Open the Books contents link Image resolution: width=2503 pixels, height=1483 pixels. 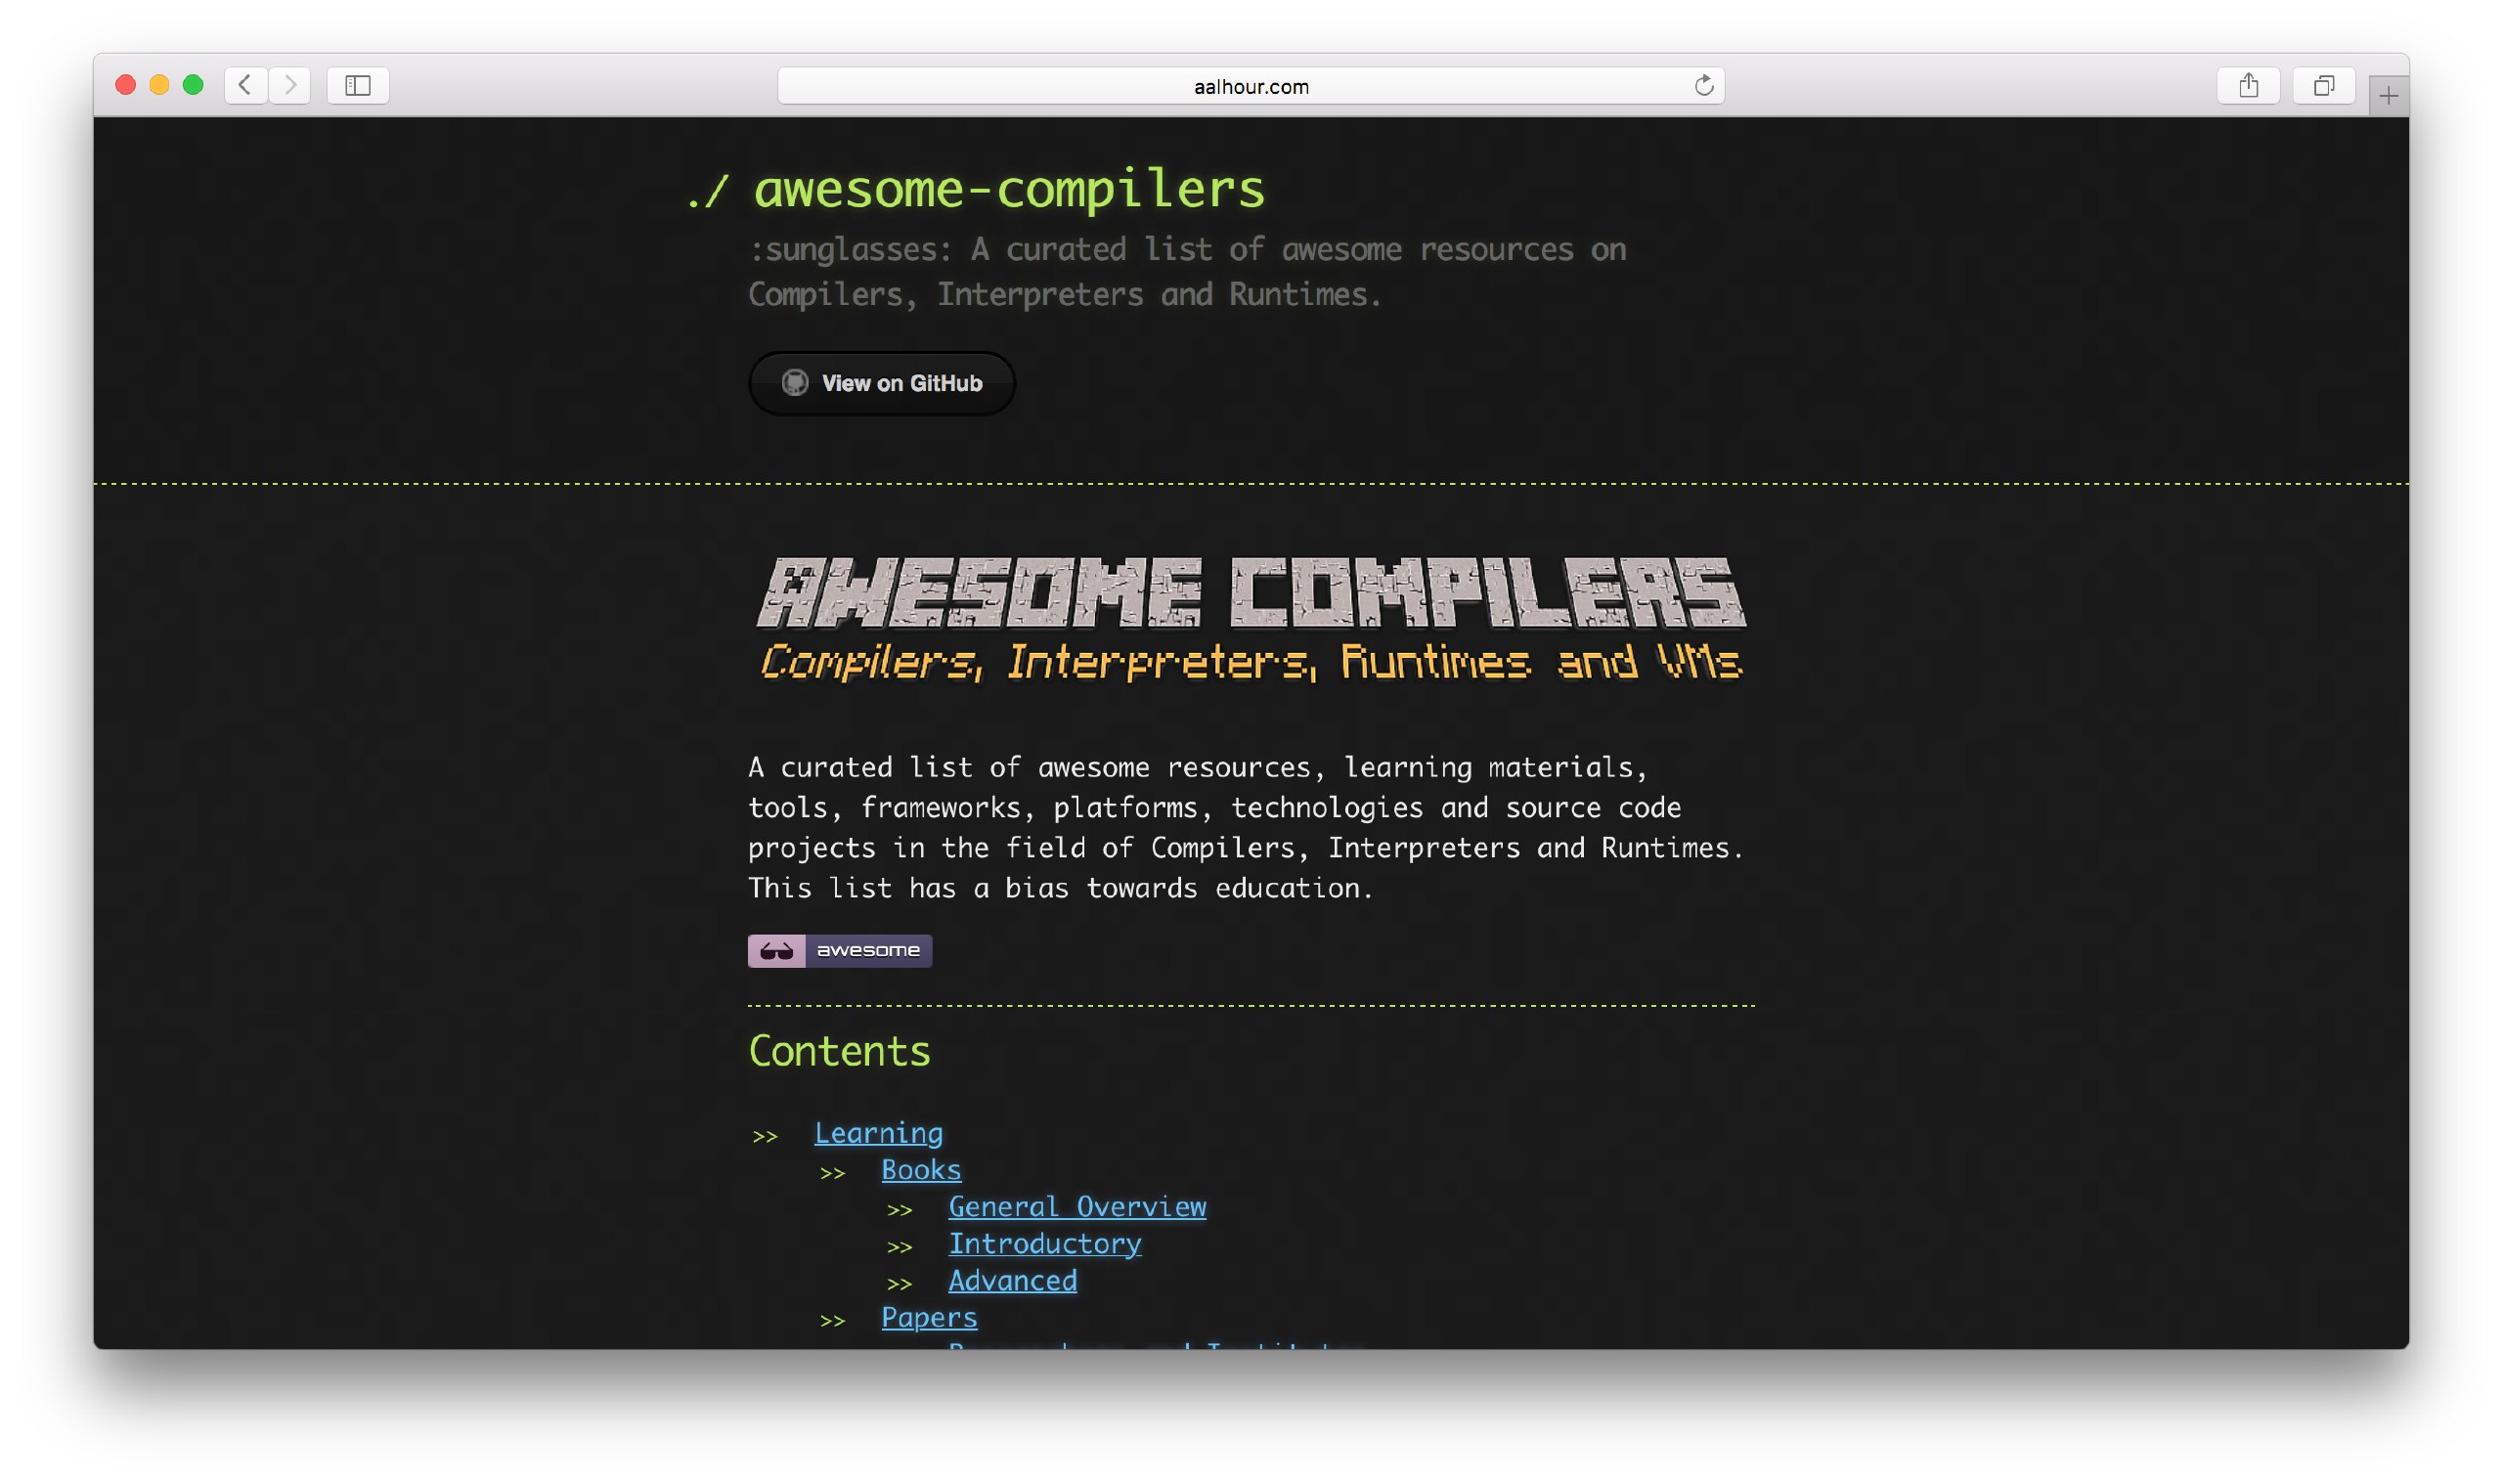920,1169
